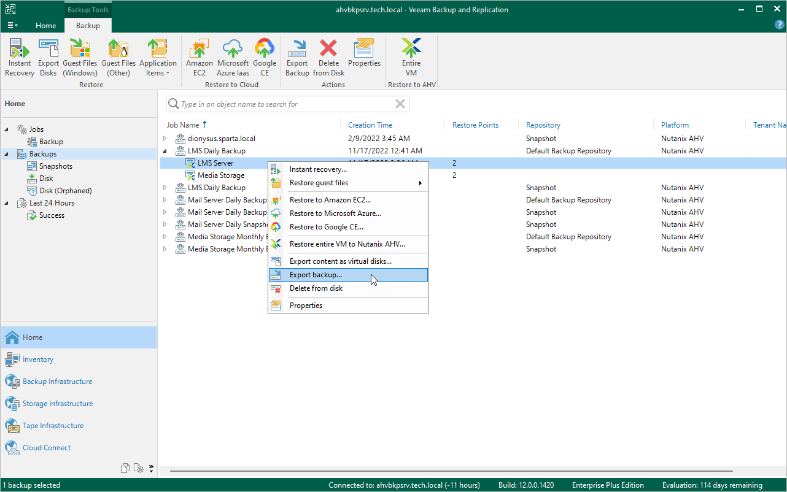Select Restore entire VM to Nutanix AHV...
Screen dimensions: 787x492
347,244
